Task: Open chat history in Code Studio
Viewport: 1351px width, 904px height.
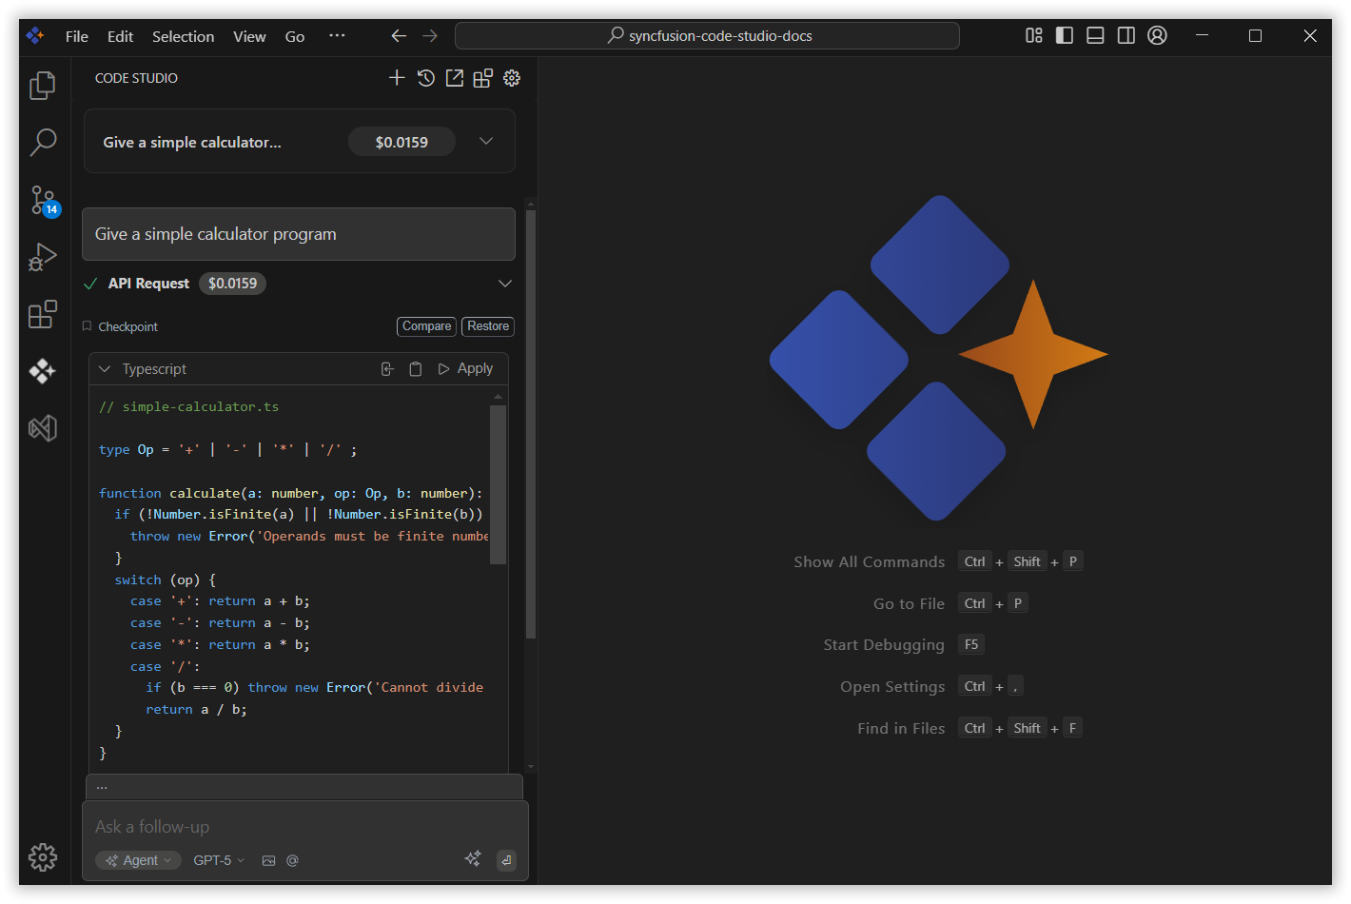Action: pyautogui.click(x=426, y=78)
